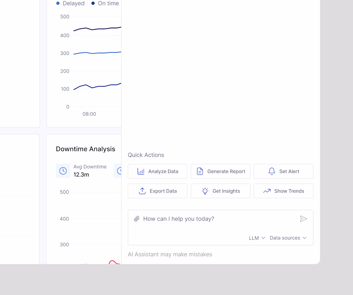Click the Quick Actions label
The height and width of the screenshot is (295, 353).
pos(146,155)
